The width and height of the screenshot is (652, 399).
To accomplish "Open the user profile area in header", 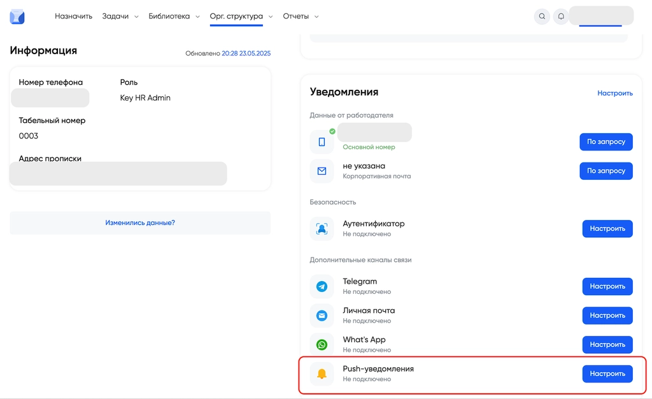I will tap(600, 16).
